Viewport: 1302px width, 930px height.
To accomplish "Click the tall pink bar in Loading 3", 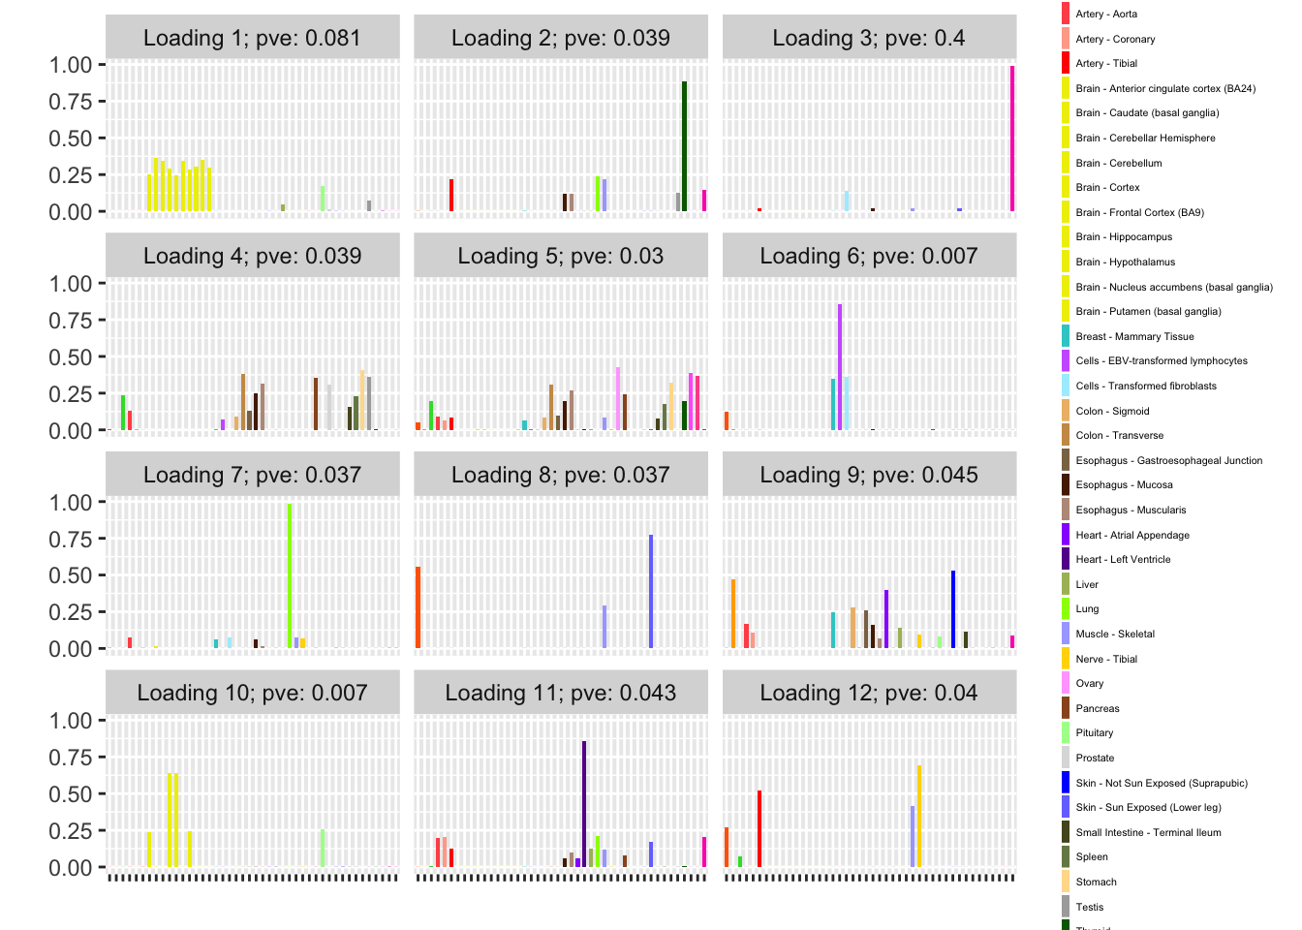I will (x=1012, y=139).
